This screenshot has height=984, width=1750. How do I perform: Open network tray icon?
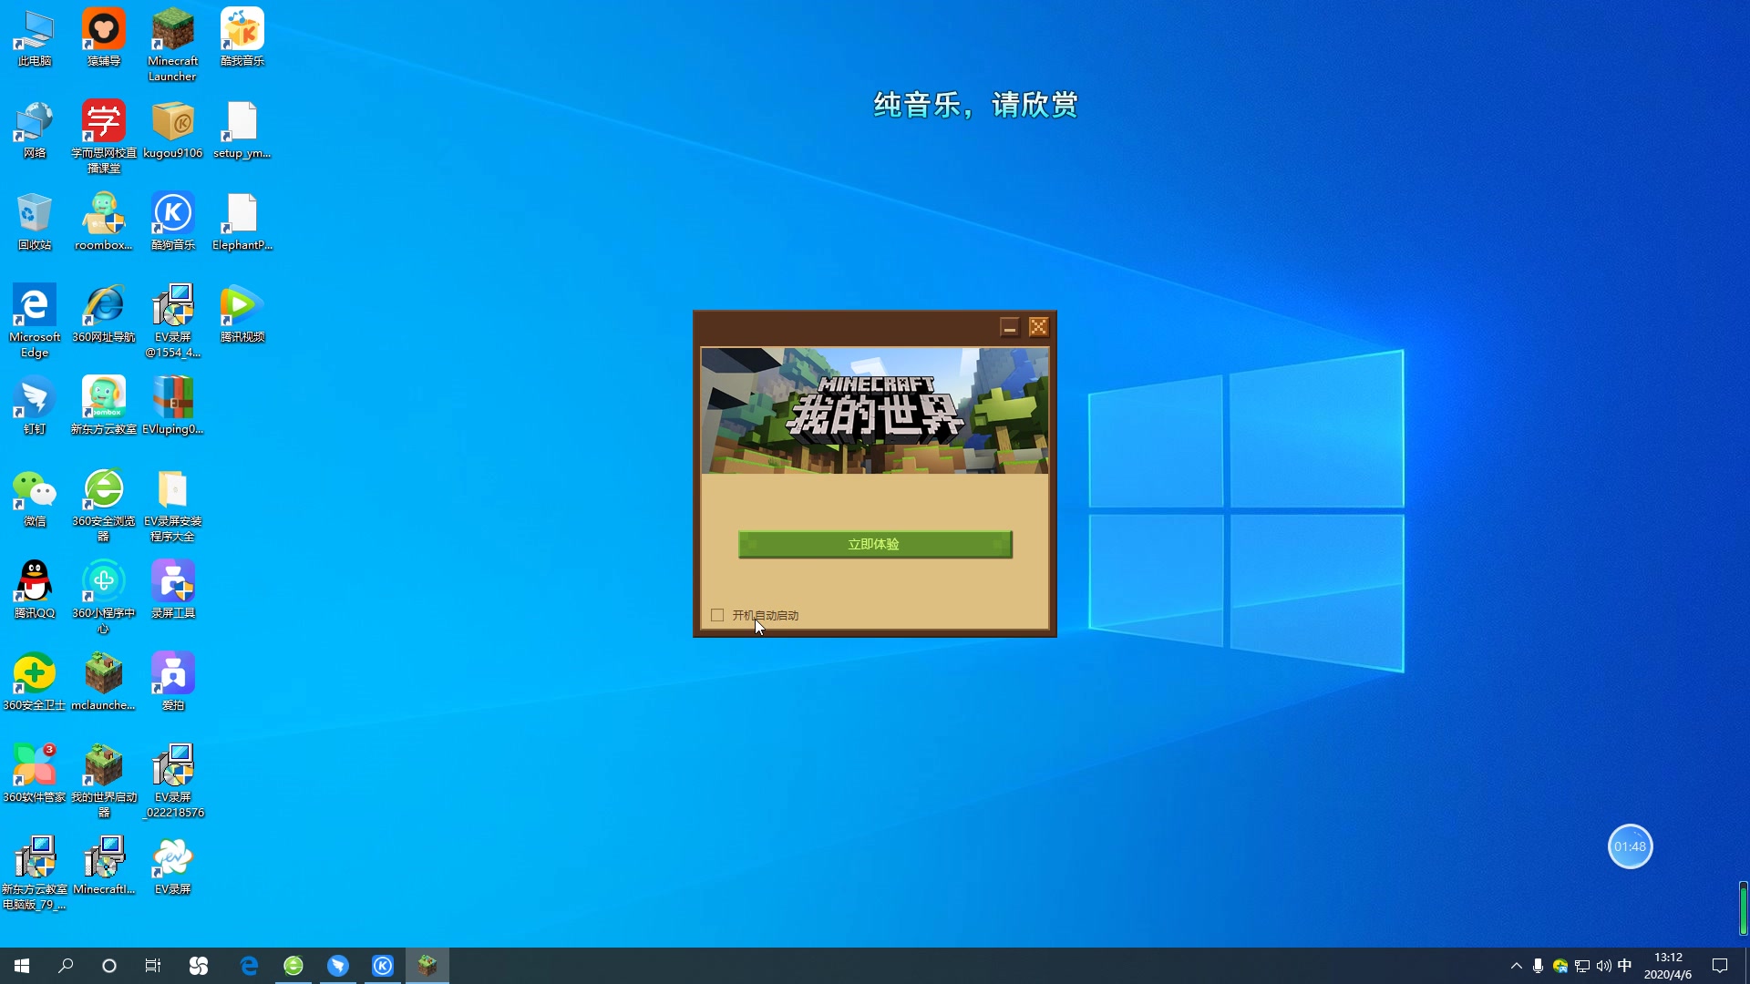pyautogui.click(x=1582, y=966)
